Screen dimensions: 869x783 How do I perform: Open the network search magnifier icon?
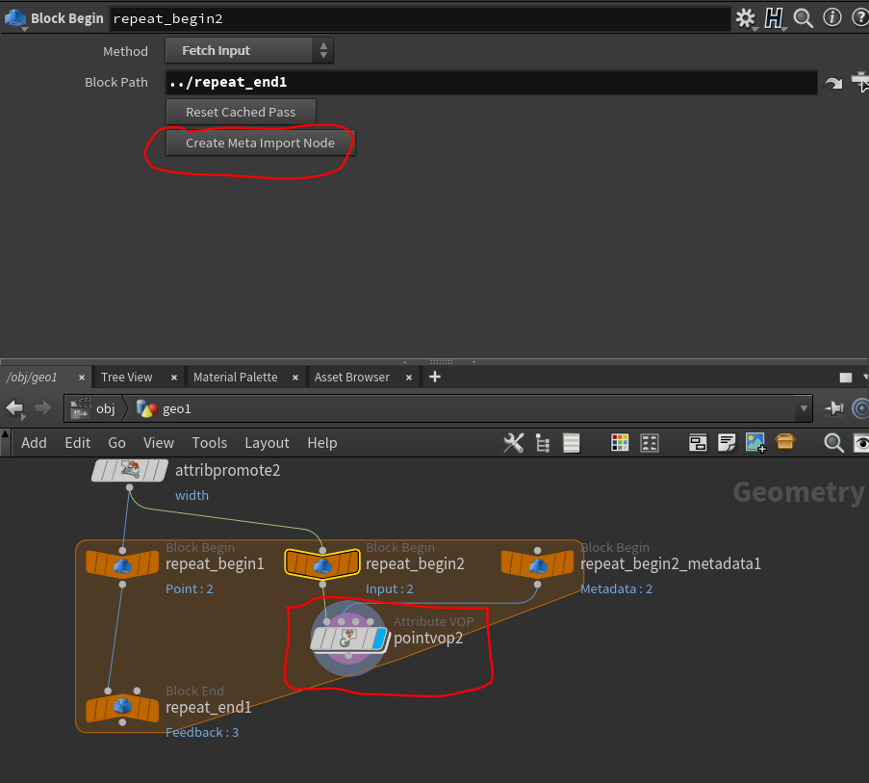click(833, 443)
